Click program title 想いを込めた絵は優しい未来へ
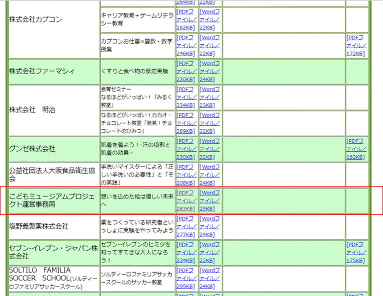The height and width of the screenshot is (296, 383). (137, 201)
